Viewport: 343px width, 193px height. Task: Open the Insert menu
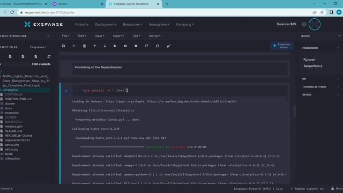coord(118,36)
